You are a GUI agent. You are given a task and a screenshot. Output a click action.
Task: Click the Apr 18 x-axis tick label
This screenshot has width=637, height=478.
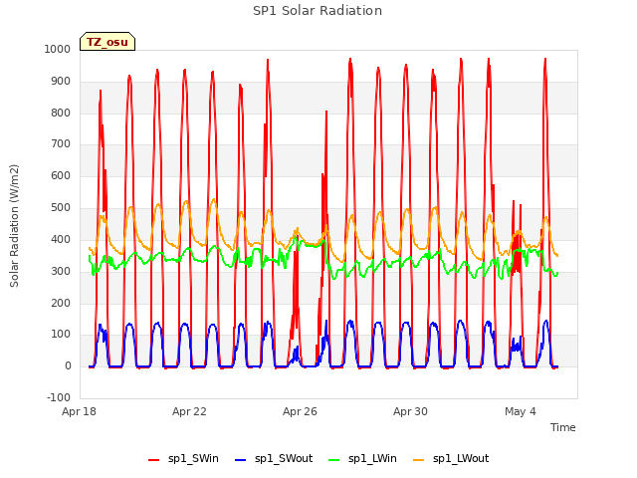pos(79,411)
